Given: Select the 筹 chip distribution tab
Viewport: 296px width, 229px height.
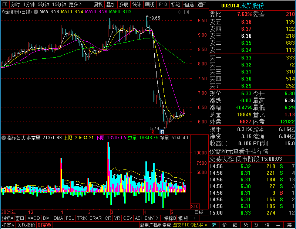Looking at the screenshot, I should click(x=290, y=225).
